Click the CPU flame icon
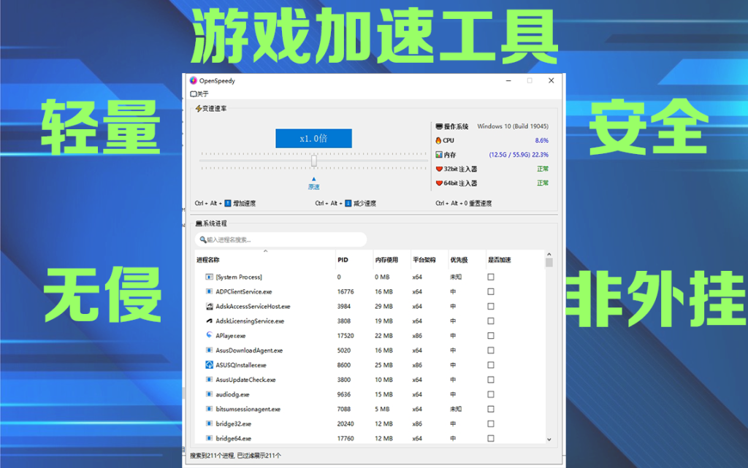 click(438, 140)
